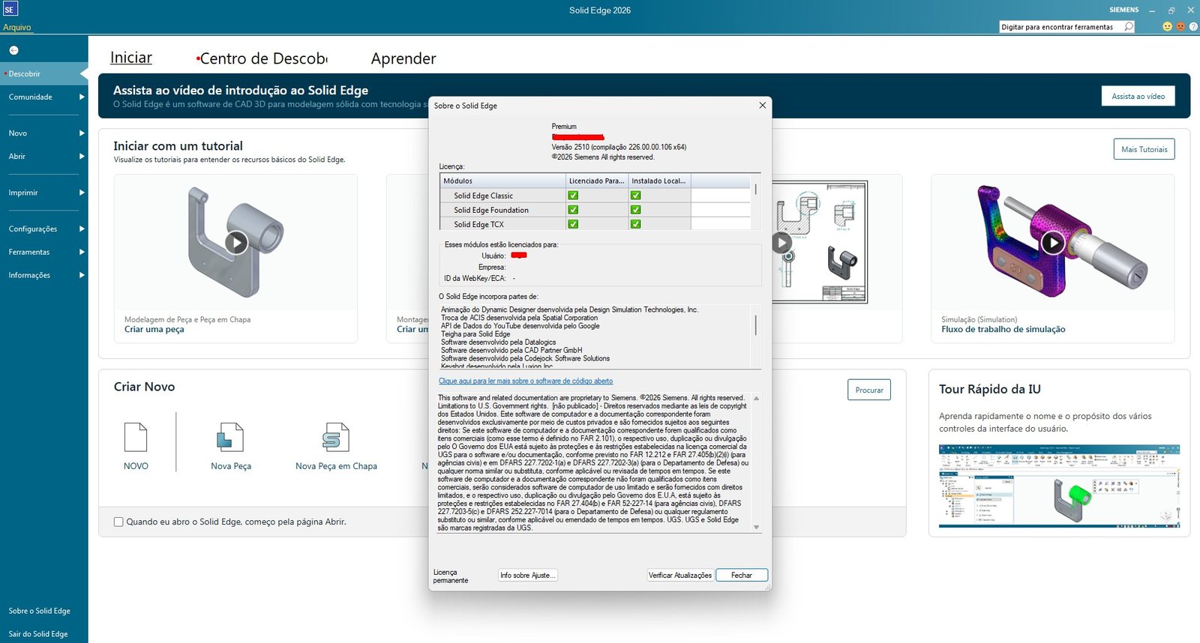Click Verificar Atualizações button
Viewport: 1200px width, 643px height.
[x=680, y=575]
